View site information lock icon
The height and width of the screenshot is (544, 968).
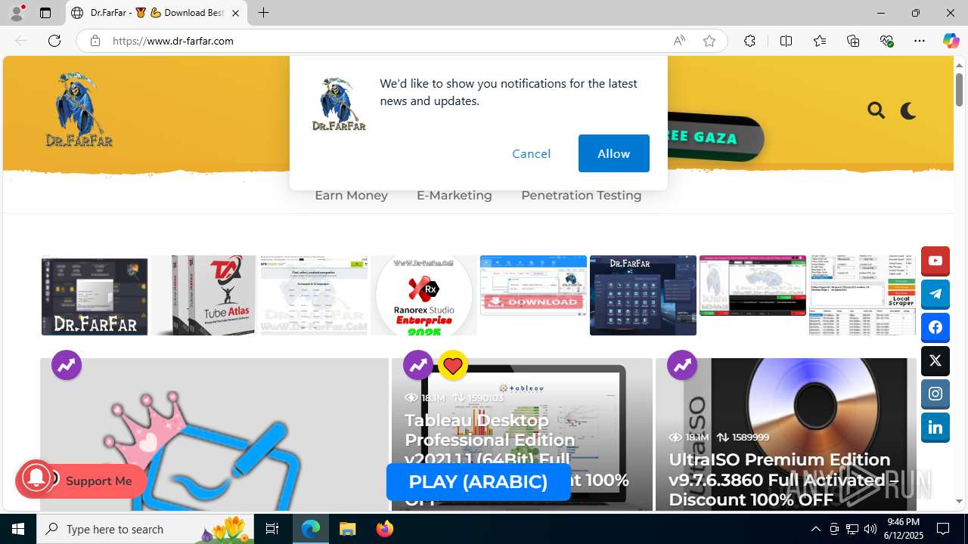(95, 41)
